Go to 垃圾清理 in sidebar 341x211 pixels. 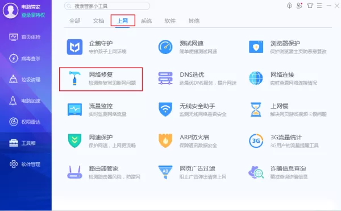(x=24, y=80)
